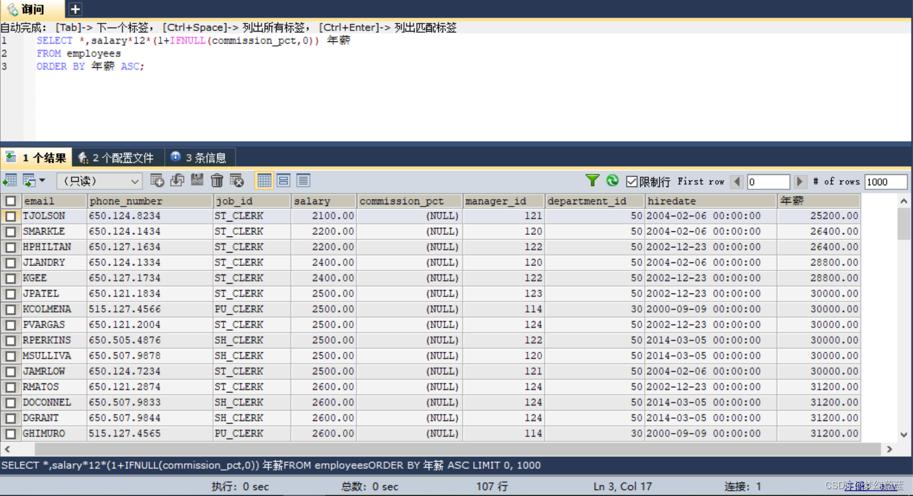Click the Ln 3, Col 17 status entry
The image size is (913, 496).
tap(623, 486)
